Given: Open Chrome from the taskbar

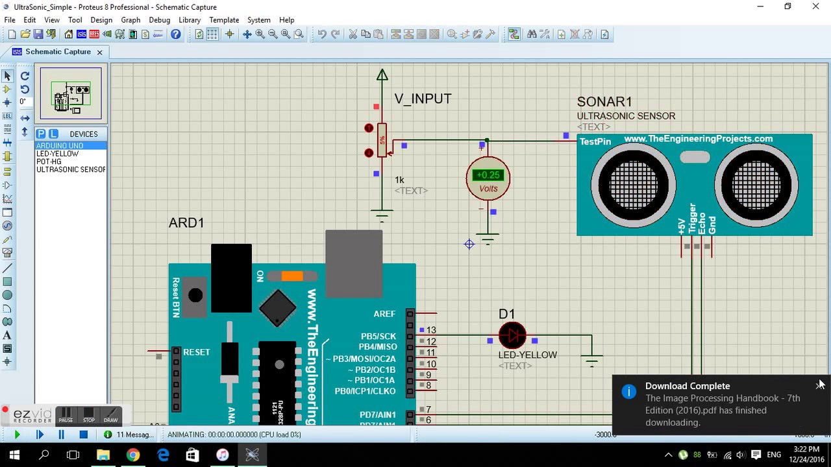Looking at the screenshot, I should pyautogui.click(x=133, y=455).
